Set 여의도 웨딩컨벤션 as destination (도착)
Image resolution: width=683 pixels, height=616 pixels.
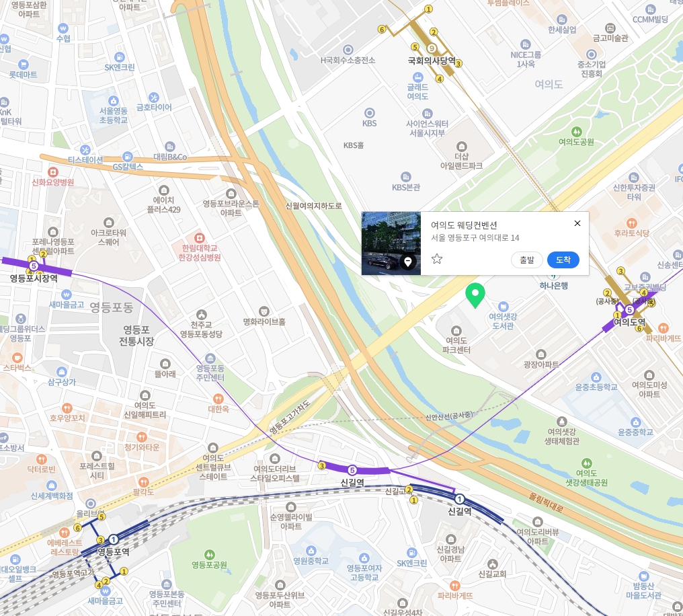pos(563,260)
